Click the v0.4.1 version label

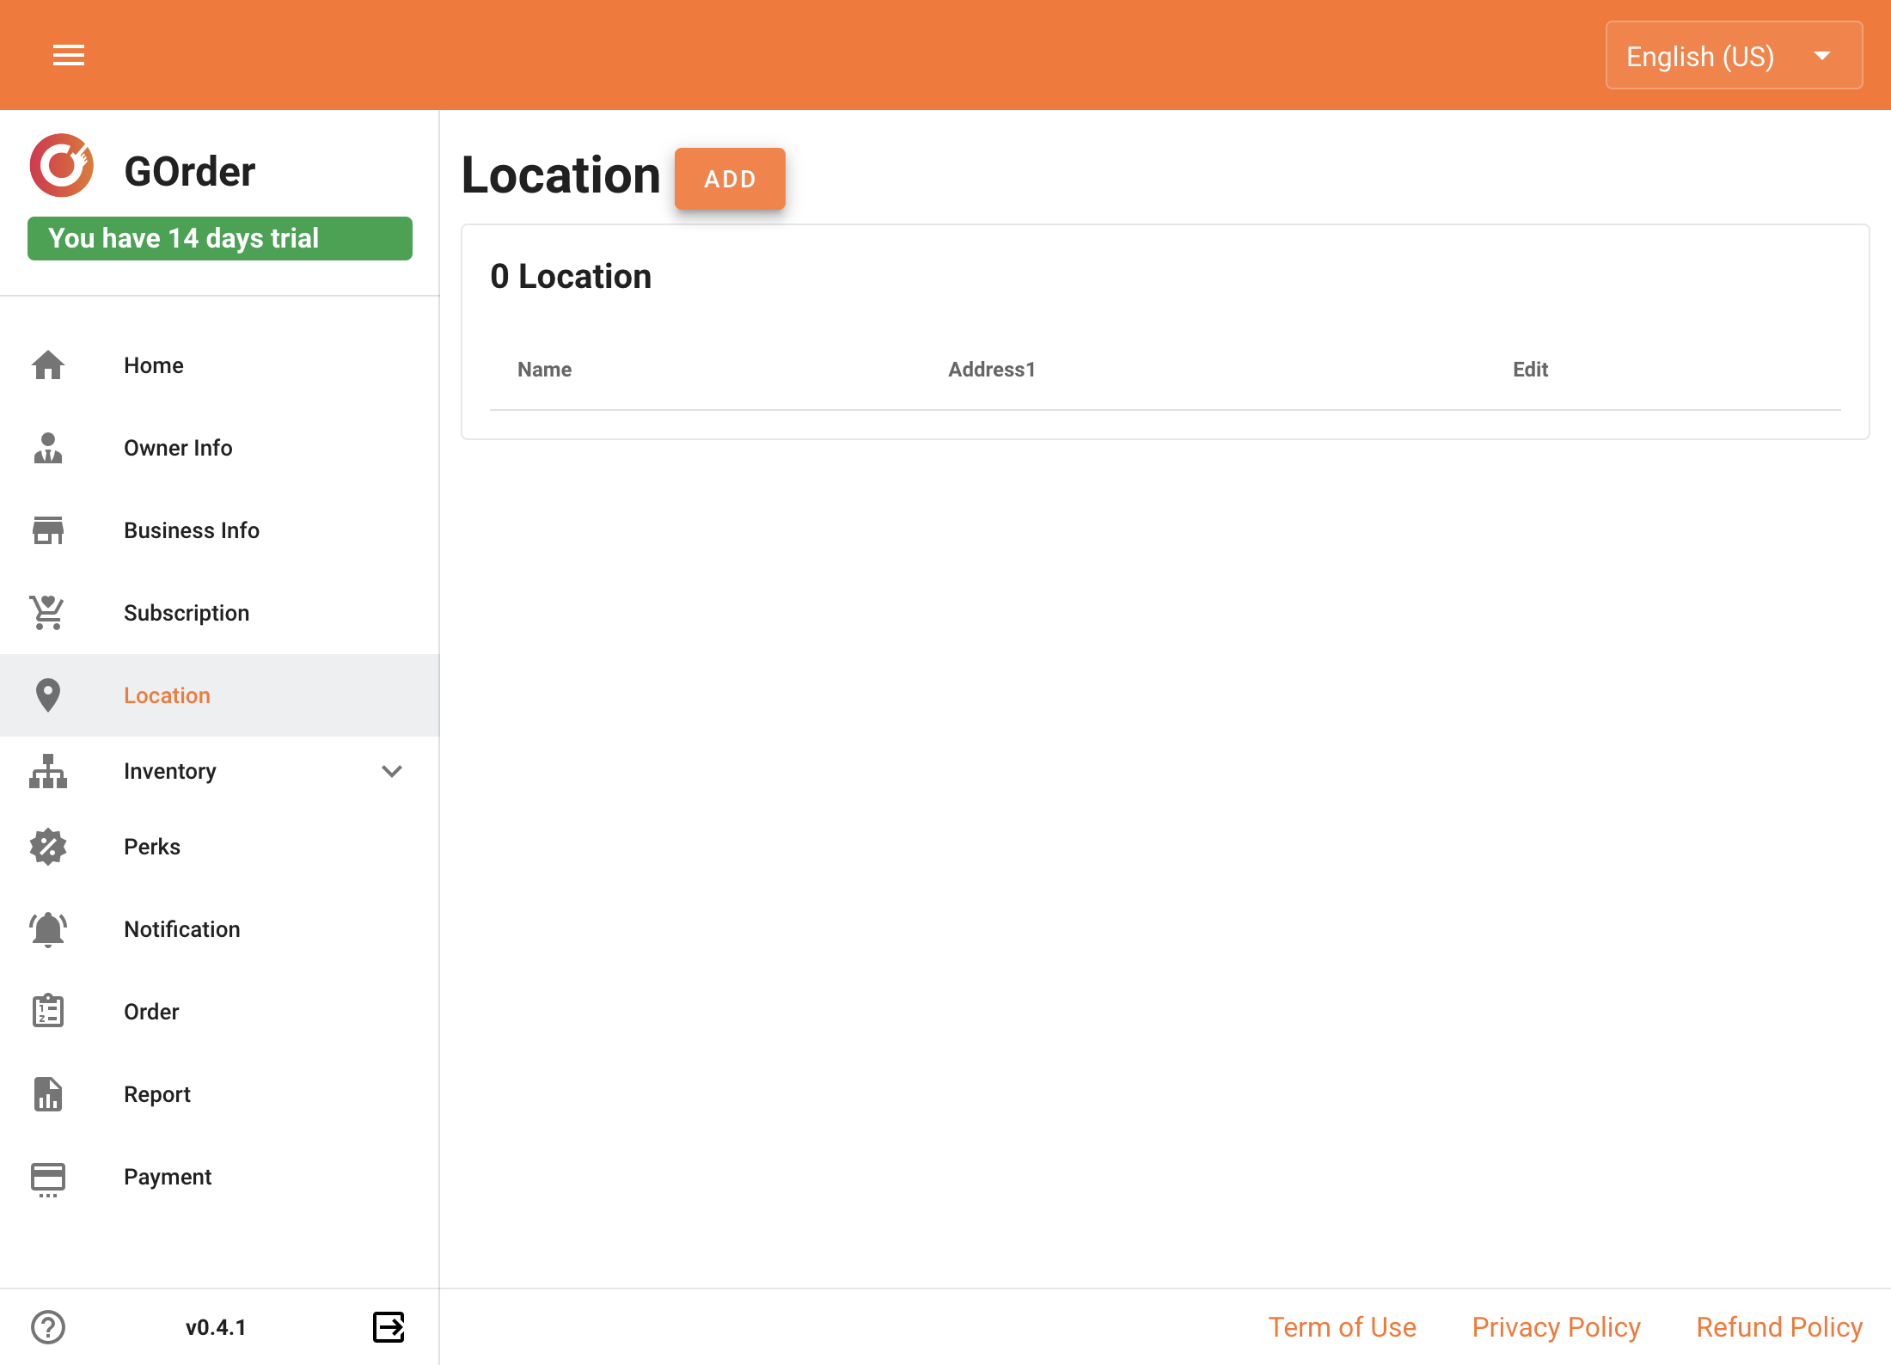pyautogui.click(x=216, y=1327)
